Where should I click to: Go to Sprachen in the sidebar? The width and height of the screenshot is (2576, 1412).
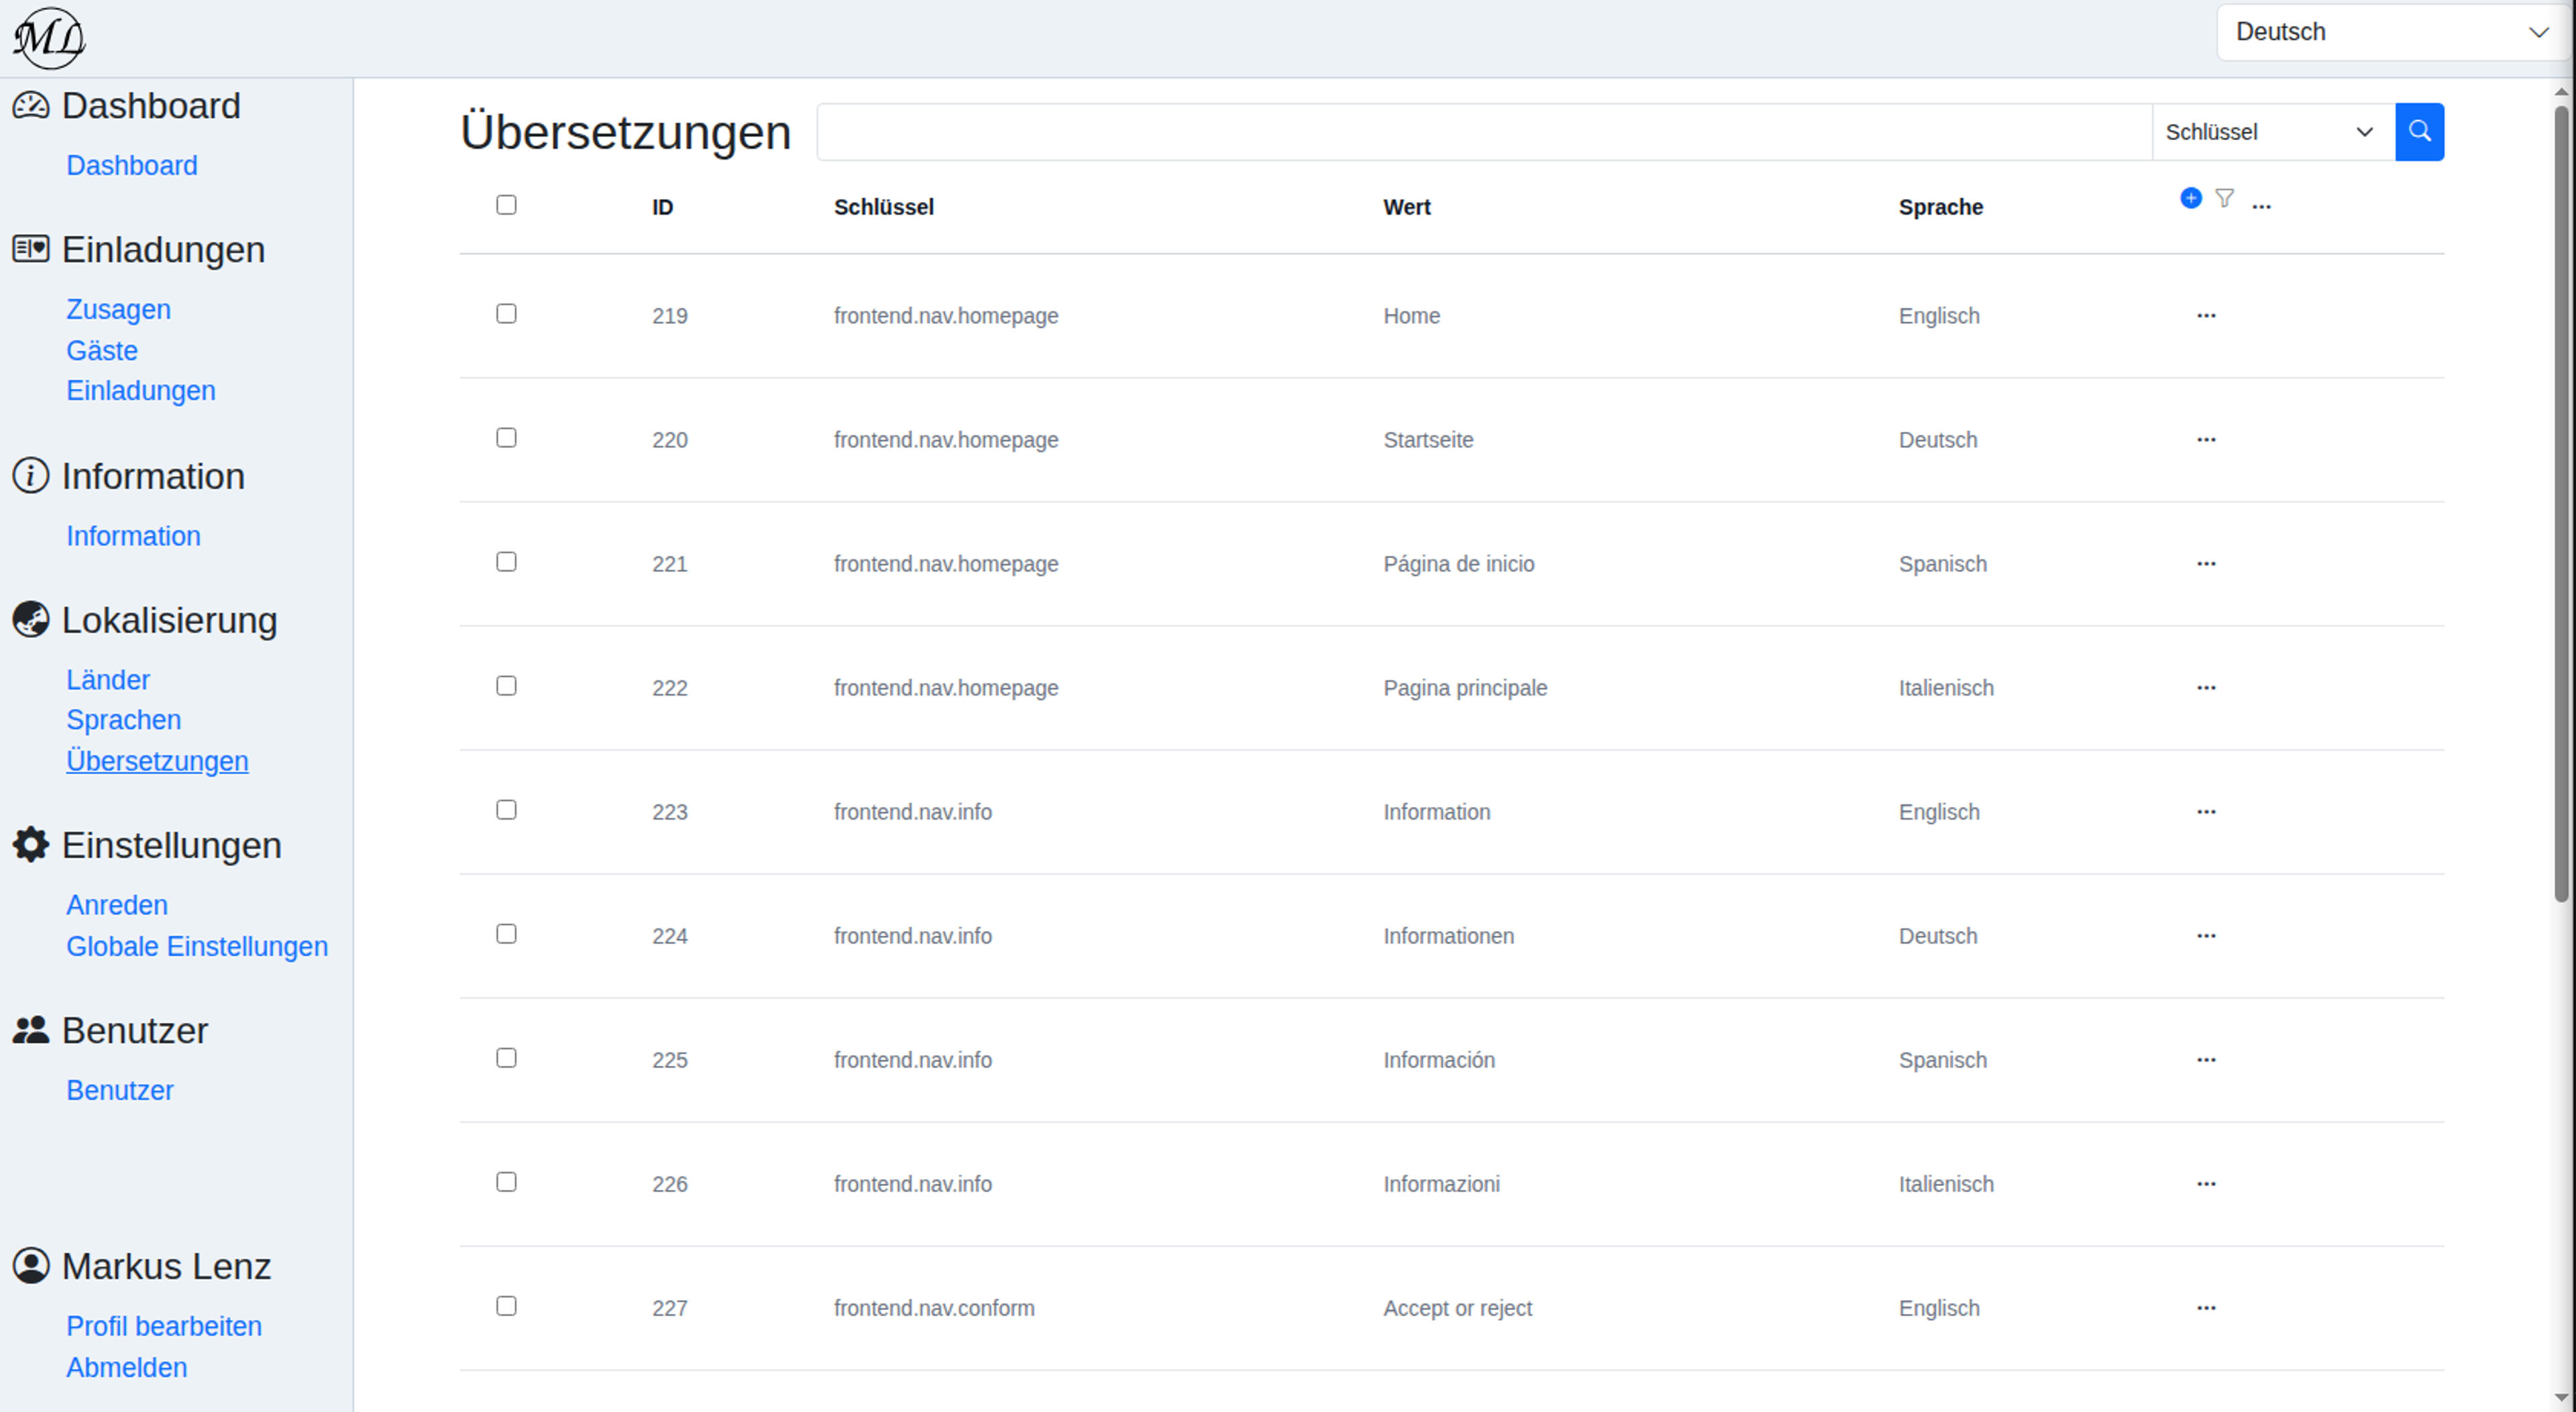click(x=124, y=720)
